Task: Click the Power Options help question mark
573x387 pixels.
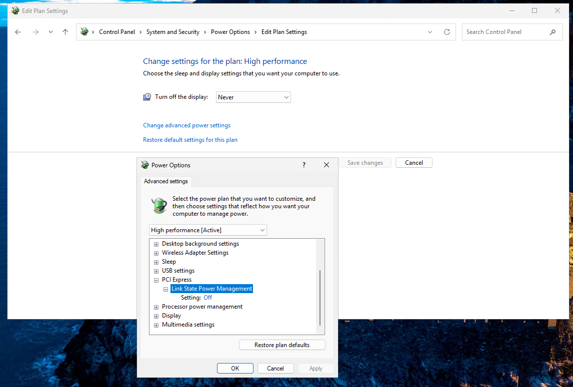Action: pyautogui.click(x=303, y=165)
